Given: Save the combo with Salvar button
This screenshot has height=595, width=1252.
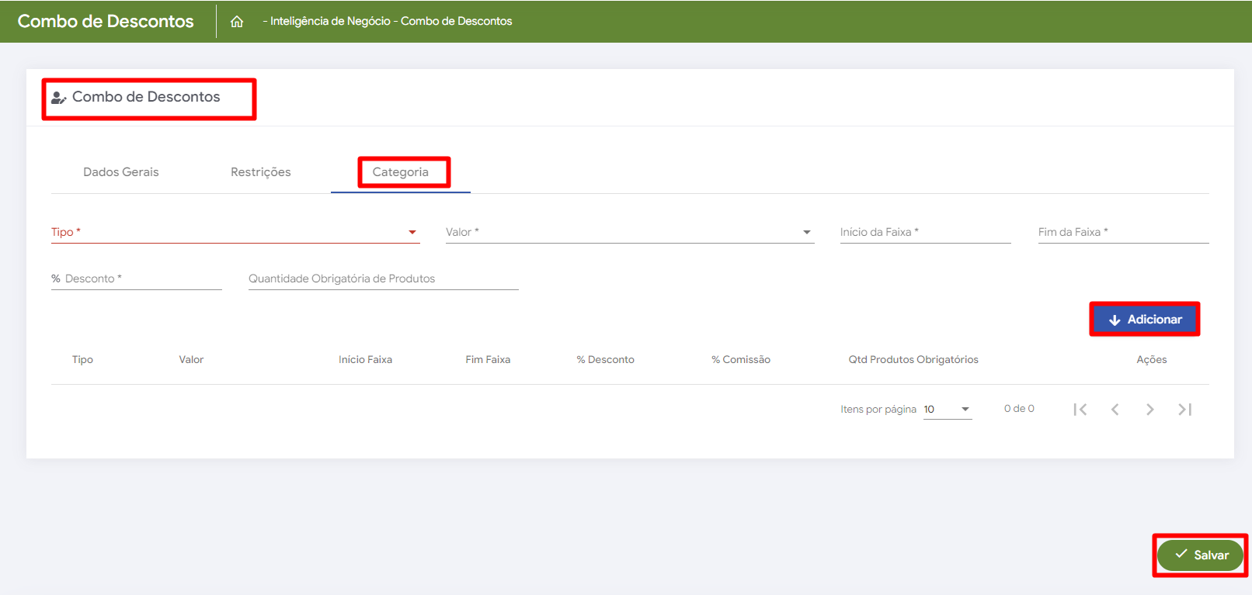Looking at the screenshot, I should [x=1200, y=555].
